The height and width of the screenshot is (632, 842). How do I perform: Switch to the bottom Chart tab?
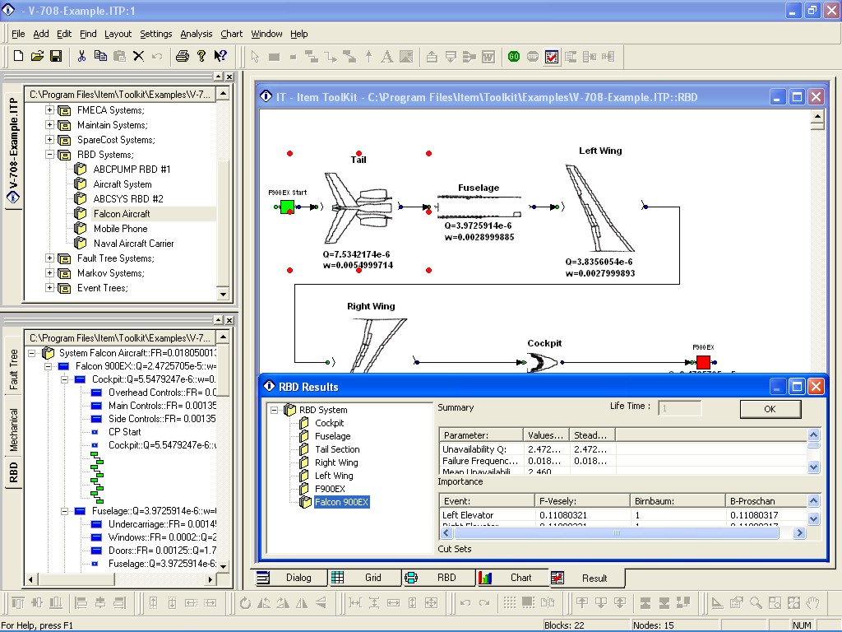pos(513,578)
